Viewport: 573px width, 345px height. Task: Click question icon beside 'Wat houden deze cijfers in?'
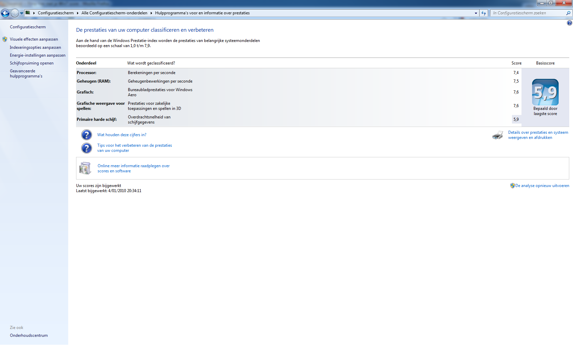(87, 135)
